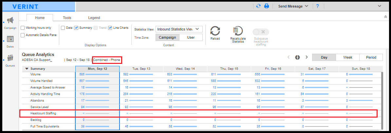The image size is (391, 133).
Task: Open Send Message dropdown
Action: [293, 6]
